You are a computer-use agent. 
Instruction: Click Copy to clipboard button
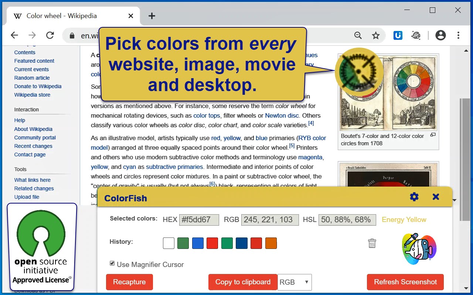tap(243, 282)
